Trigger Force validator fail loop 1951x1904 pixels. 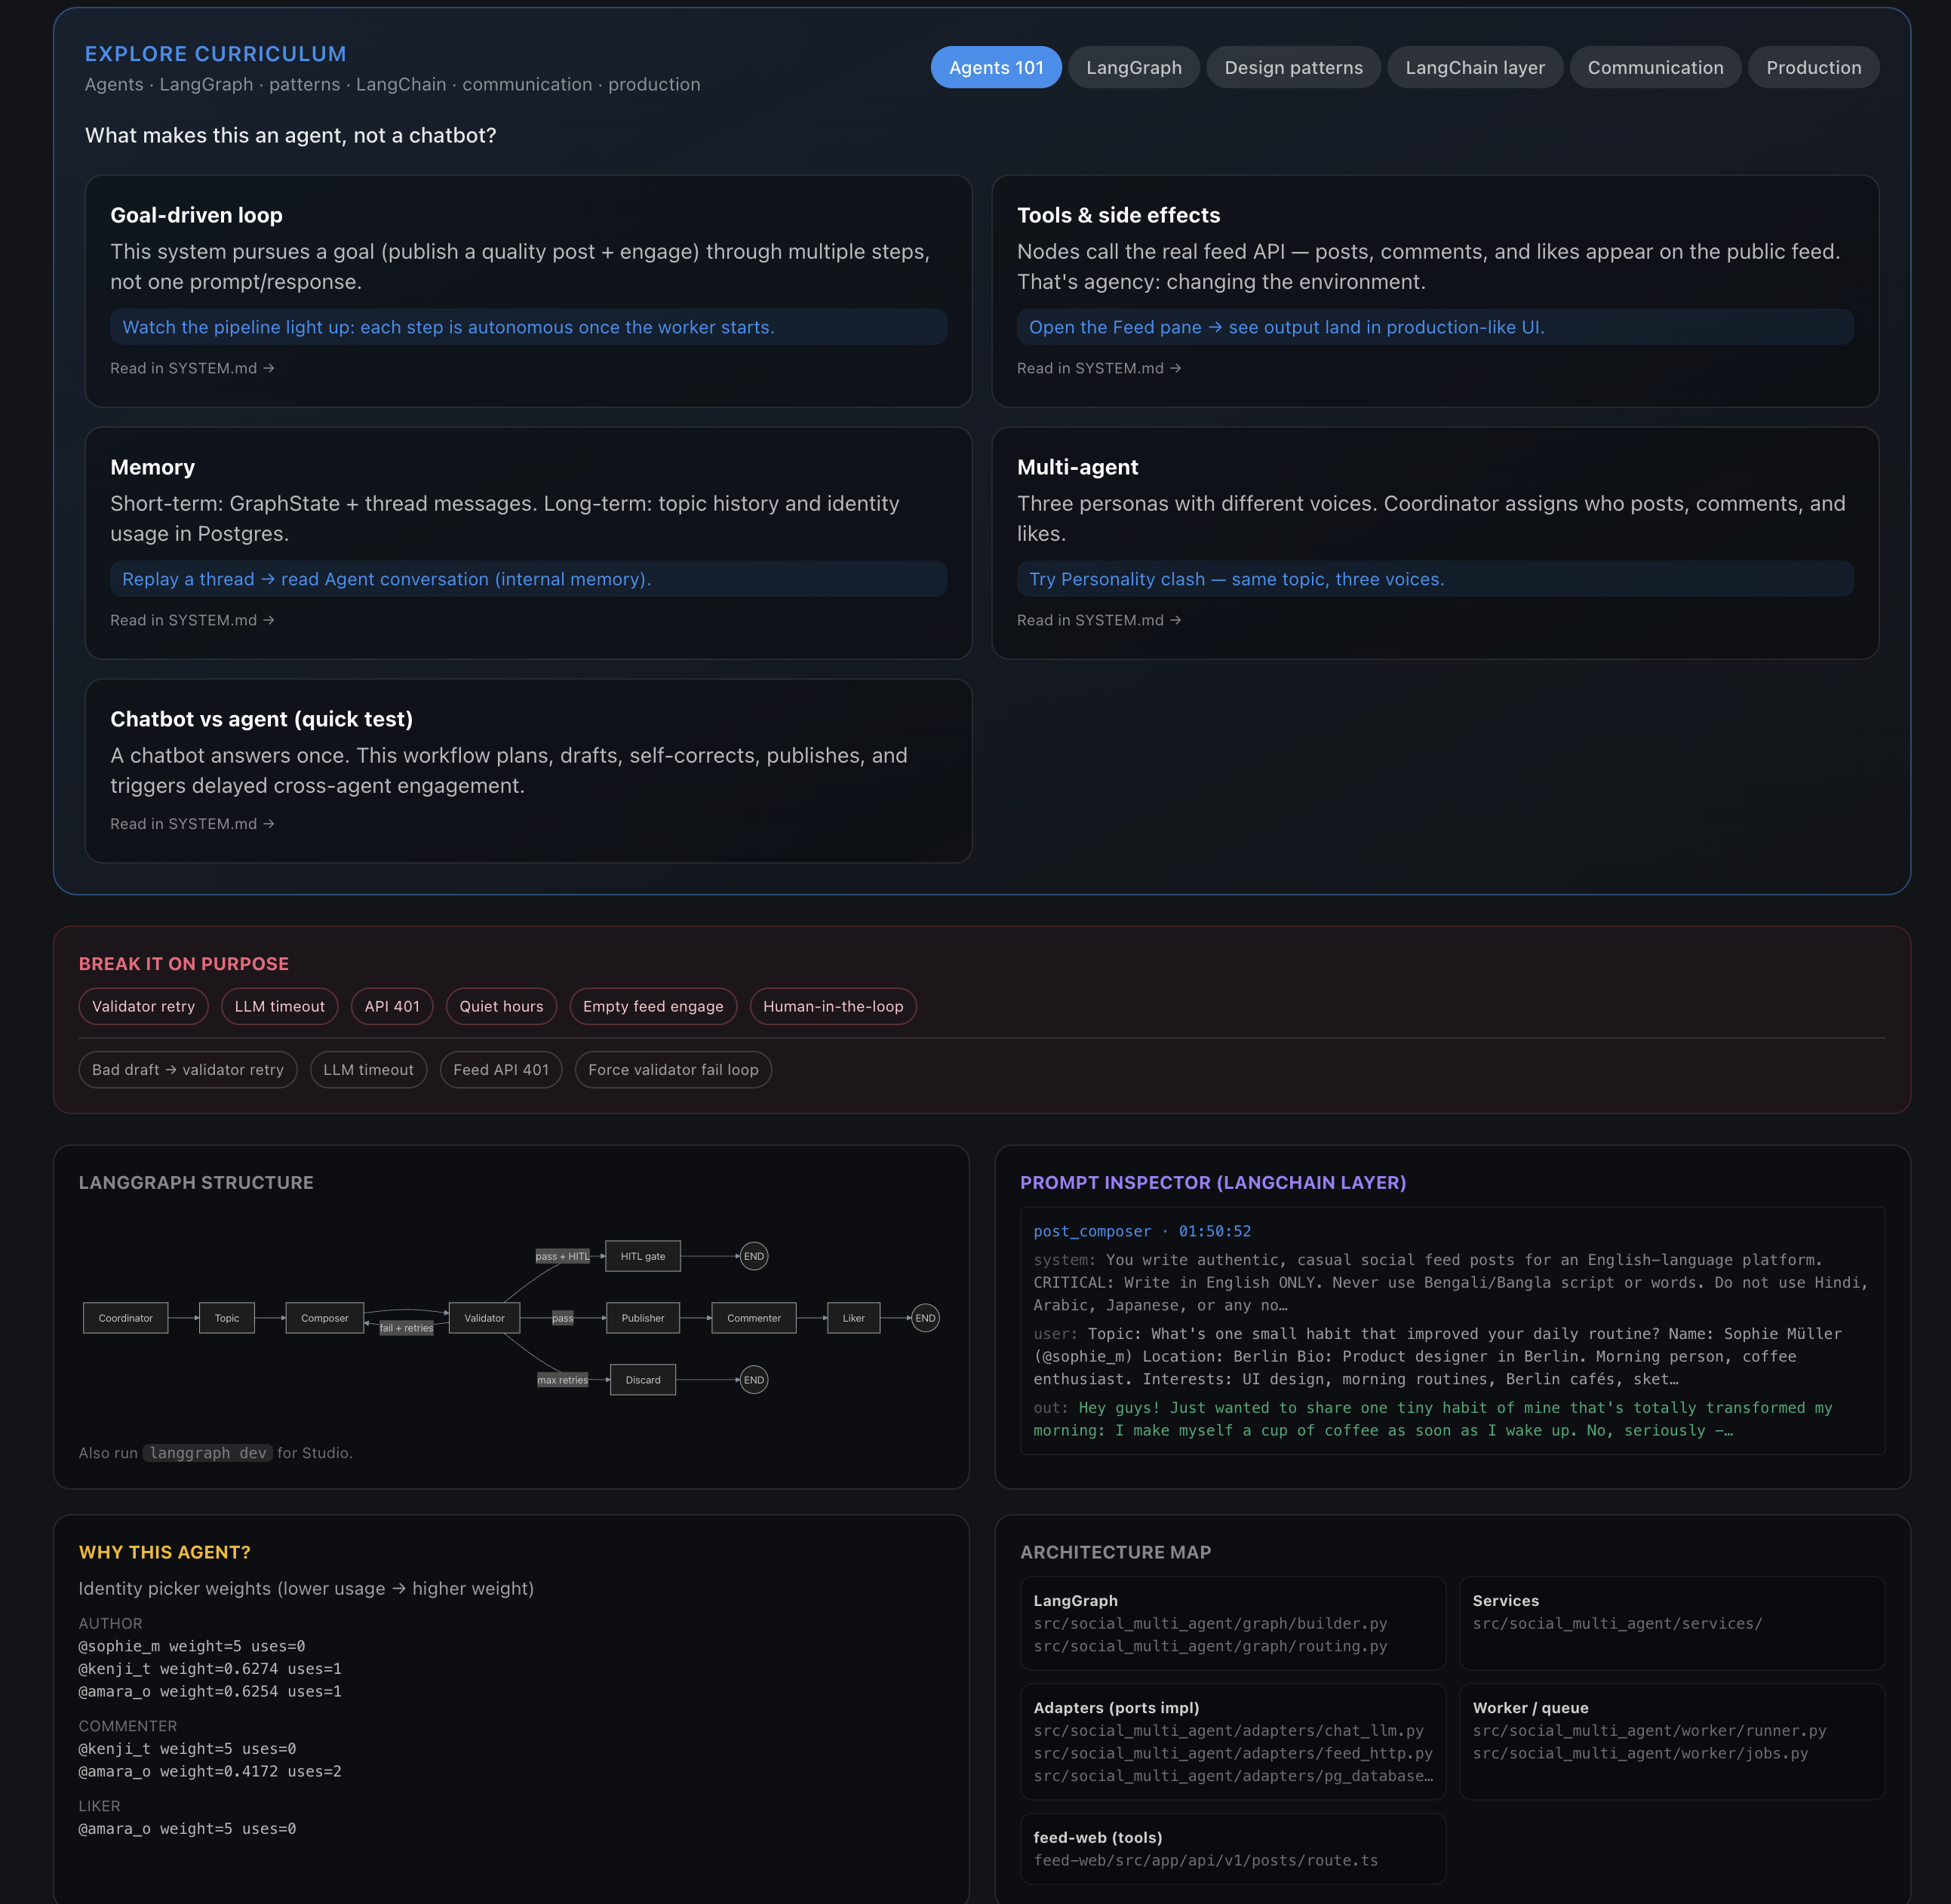[673, 1069]
